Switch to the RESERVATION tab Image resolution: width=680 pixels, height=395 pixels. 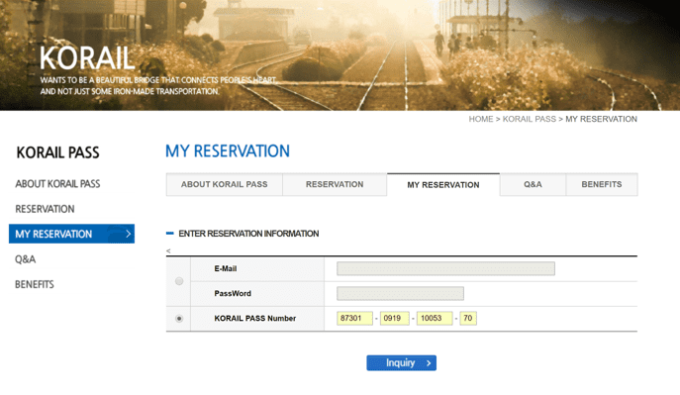(x=335, y=184)
